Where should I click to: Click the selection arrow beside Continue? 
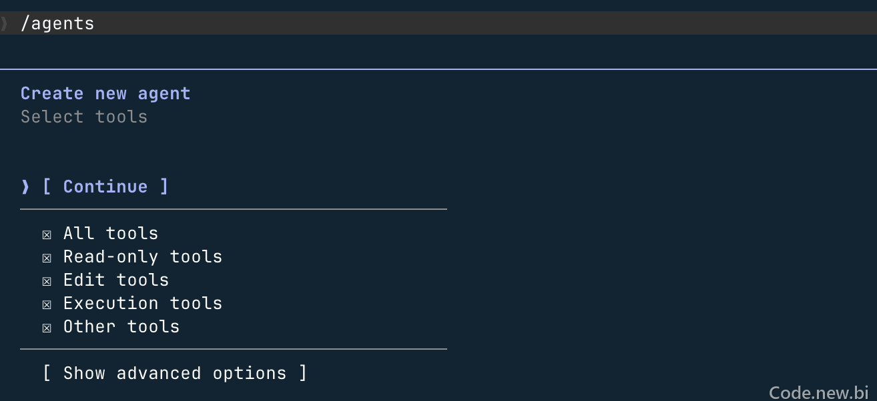pyautogui.click(x=25, y=187)
